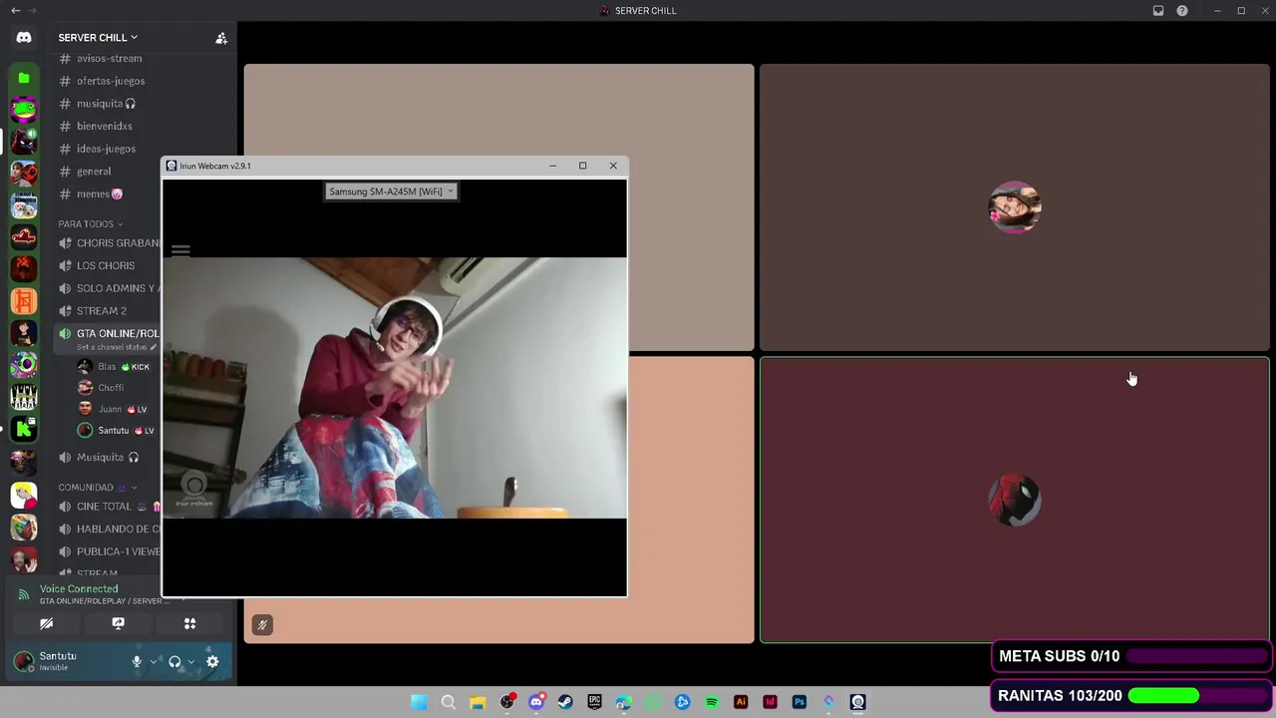Open the memes channel
1276x718 pixels.
pos(100,194)
